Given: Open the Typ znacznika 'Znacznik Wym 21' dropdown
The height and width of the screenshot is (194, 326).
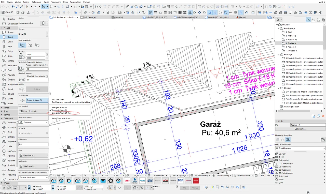Looking at the screenshot, I should click(37, 100).
